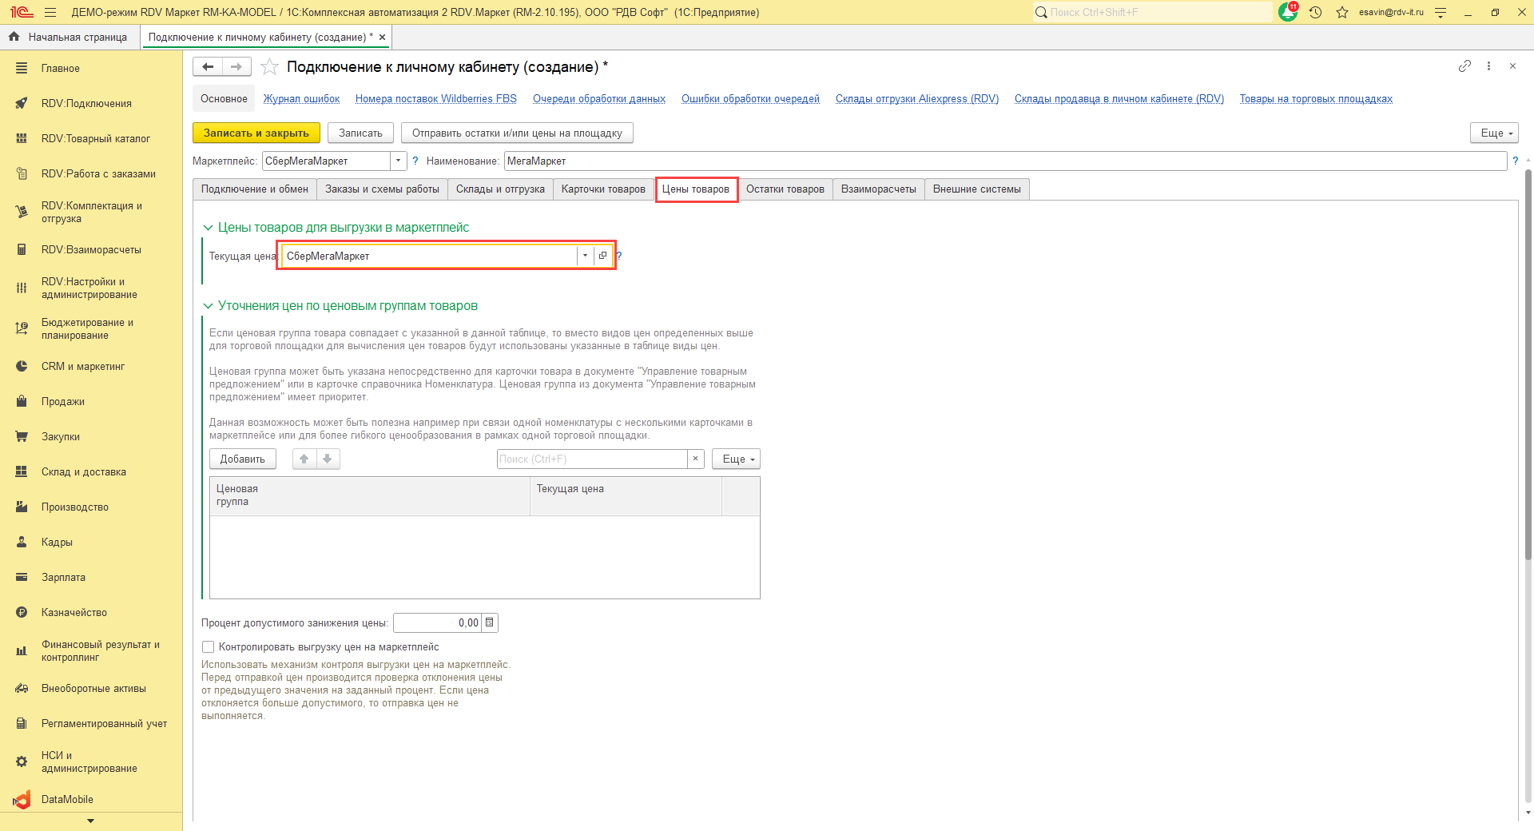Click Процент допустимого занижения цены field

tap(437, 623)
